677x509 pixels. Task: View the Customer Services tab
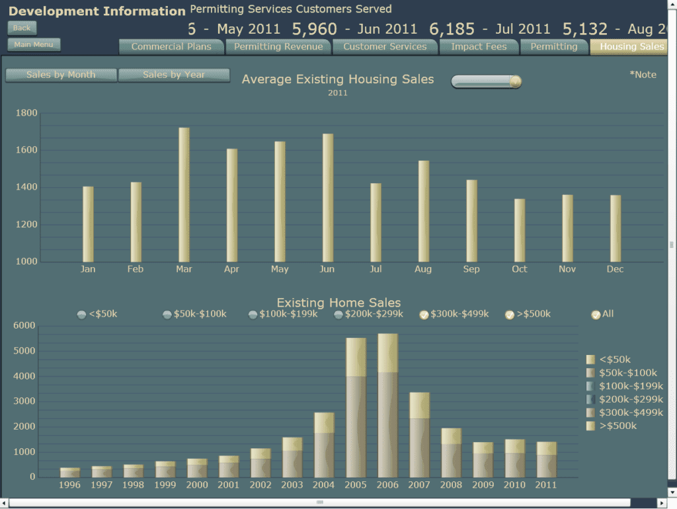(385, 46)
